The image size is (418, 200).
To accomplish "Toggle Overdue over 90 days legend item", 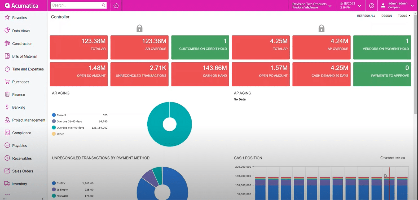I will pyautogui.click(x=70, y=128).
